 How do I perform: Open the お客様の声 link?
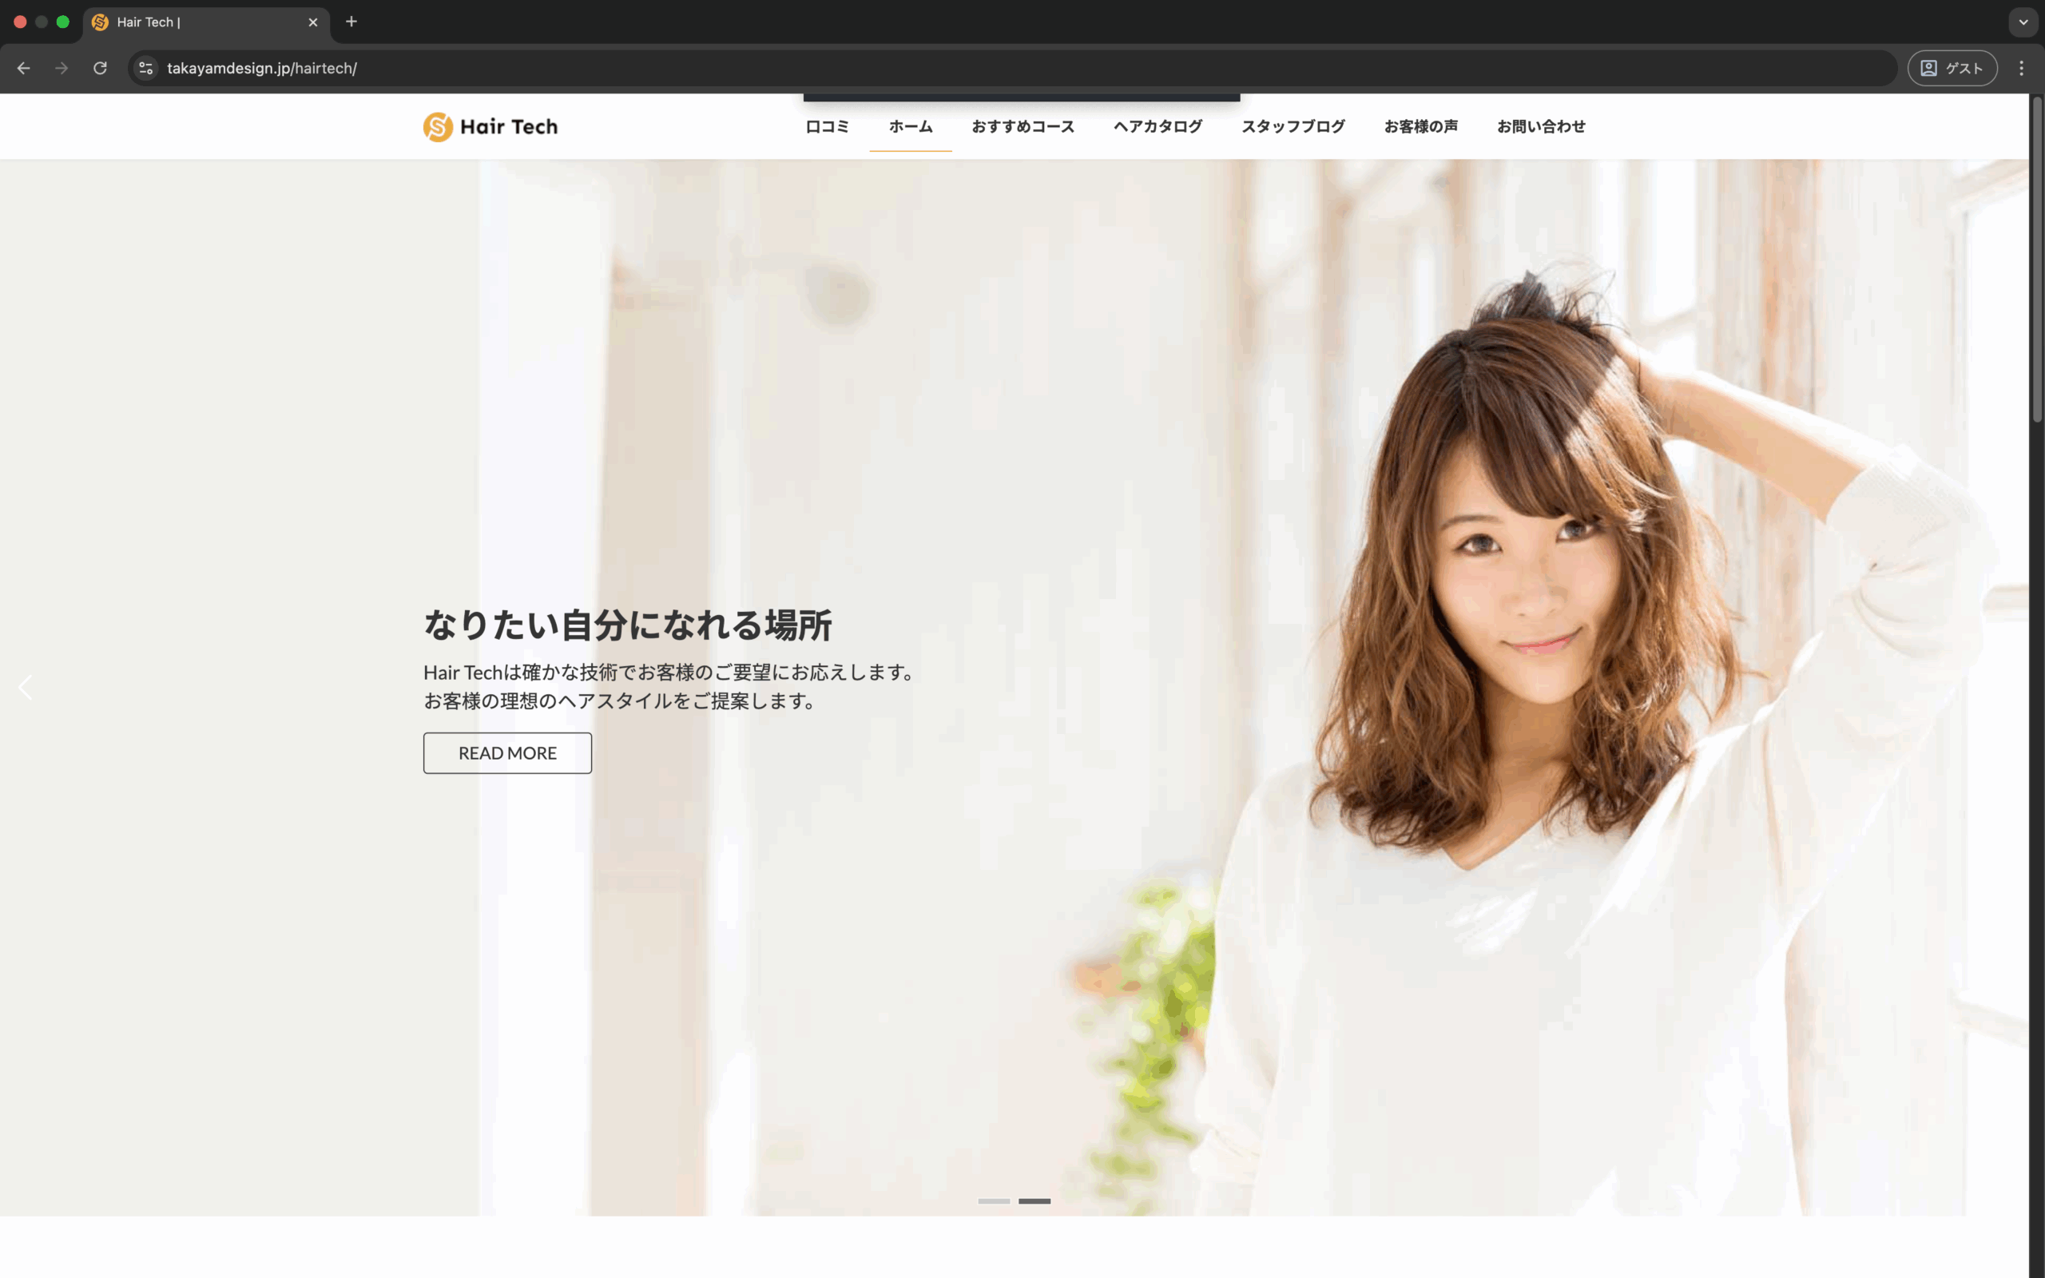[1421, 126]
